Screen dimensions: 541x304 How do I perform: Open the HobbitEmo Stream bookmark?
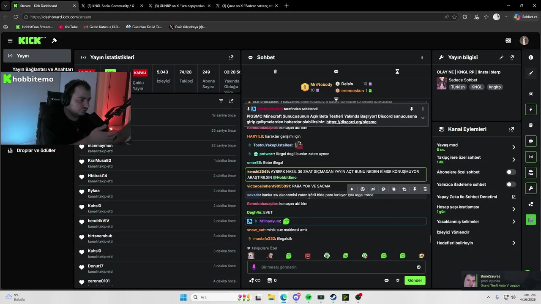(34, 27)
